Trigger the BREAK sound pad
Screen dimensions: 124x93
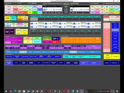click(x=9, y=10)
